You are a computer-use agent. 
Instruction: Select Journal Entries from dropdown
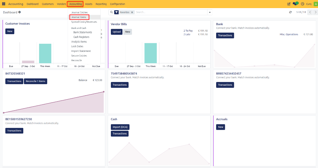click(79, 12)
